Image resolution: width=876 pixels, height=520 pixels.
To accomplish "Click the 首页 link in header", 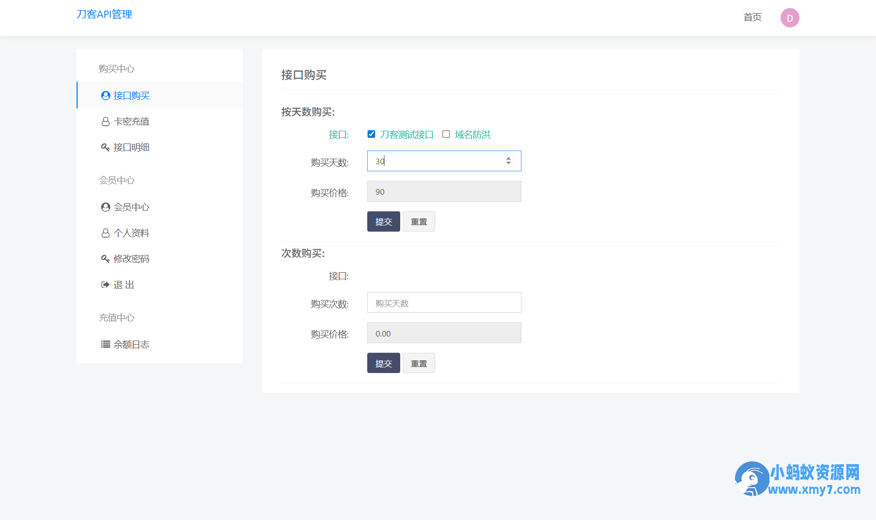I will [752, 18].
